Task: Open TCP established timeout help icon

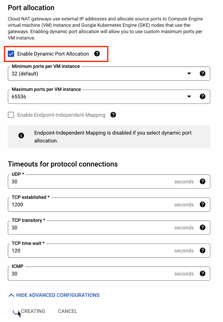Action: click(202, 204)
